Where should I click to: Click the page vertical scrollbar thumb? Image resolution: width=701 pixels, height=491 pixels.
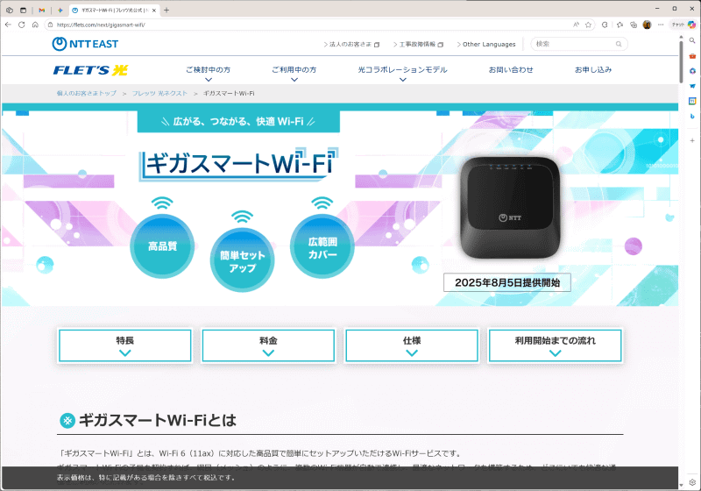point(681,61)
